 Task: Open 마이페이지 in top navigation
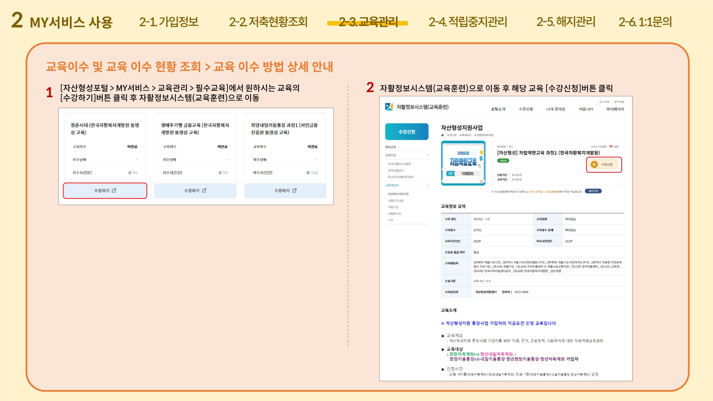tap(615, 109)
